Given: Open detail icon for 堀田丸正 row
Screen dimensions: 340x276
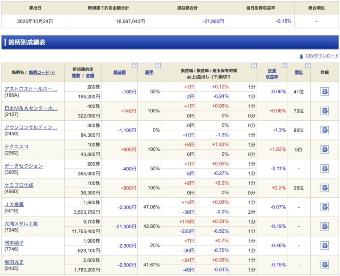Looking at the screenshot, I should [x=324, y=264].
